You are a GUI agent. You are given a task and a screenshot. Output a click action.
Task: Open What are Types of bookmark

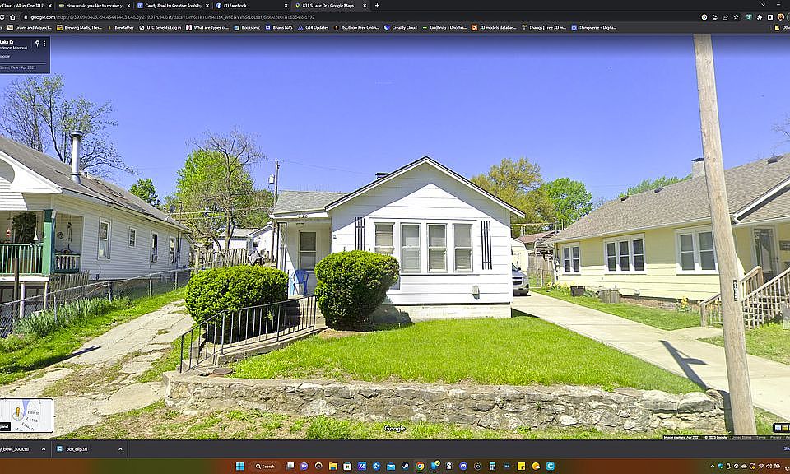[207, 28]
